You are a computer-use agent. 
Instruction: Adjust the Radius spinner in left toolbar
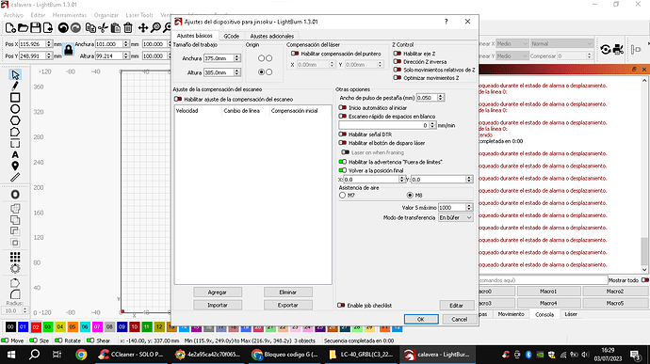[24, 310]
